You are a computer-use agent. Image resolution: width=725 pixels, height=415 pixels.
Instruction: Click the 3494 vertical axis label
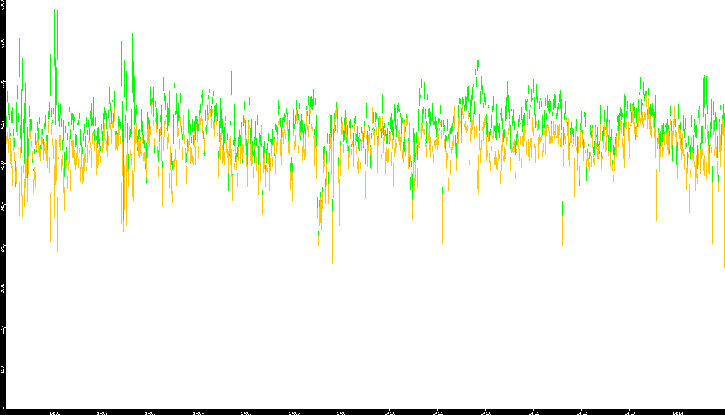coord(2,207)
